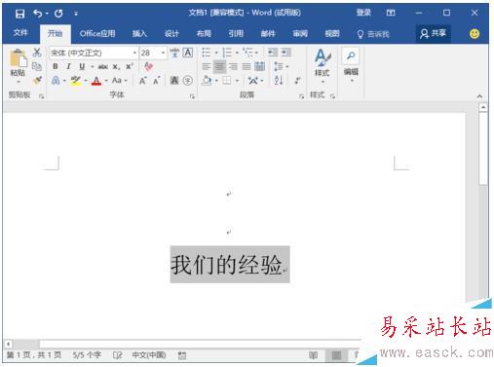
Task: Apply multilevel list
Action: click(247, 53)
